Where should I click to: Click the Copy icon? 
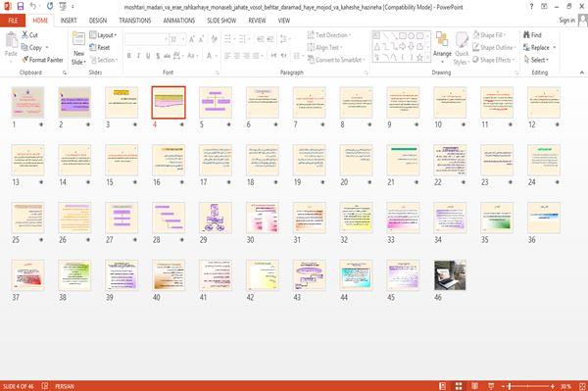pyautogui.click(x=24, y=47)
